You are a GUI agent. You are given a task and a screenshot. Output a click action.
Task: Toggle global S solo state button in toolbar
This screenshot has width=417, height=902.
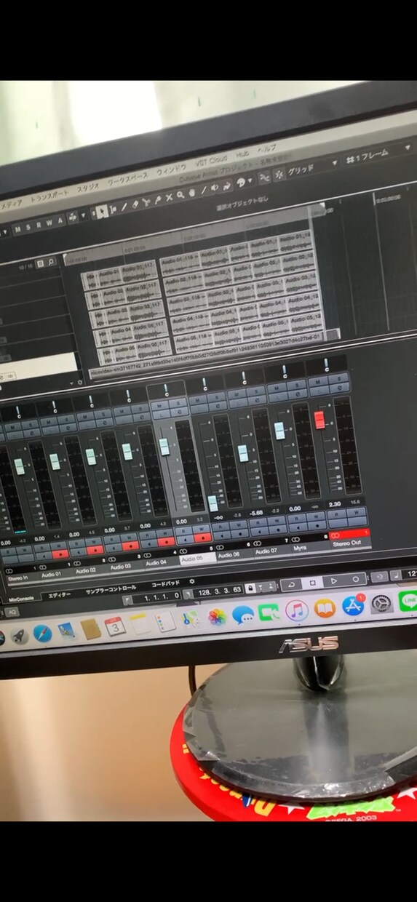coord(28,228)
